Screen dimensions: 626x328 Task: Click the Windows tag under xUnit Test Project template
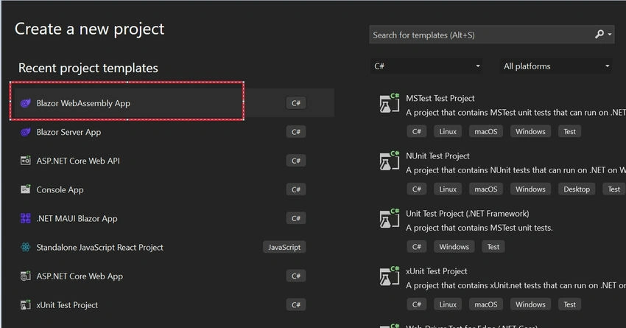point(530,304)
